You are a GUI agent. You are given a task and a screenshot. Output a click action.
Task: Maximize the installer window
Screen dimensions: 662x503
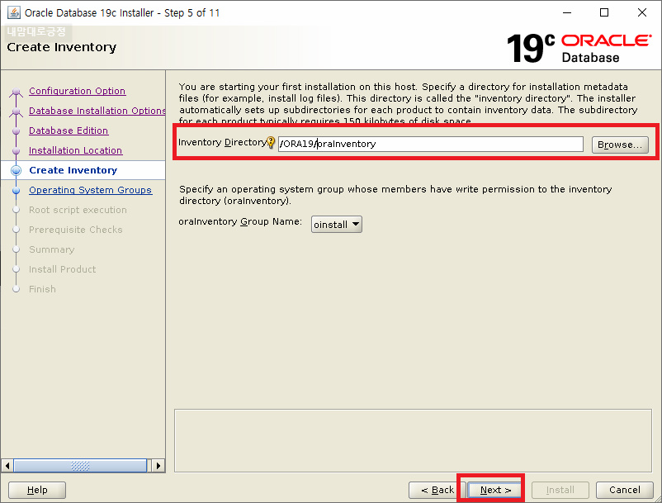click(x=604, y=12)
